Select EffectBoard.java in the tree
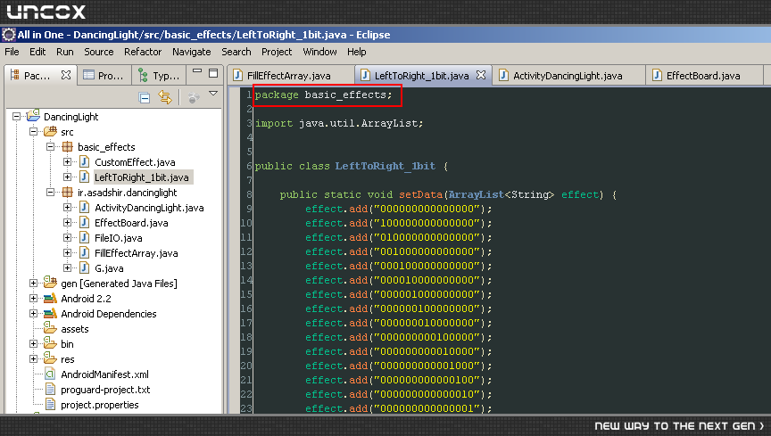Viewport: 771px width, 436px height. [131, 223]
